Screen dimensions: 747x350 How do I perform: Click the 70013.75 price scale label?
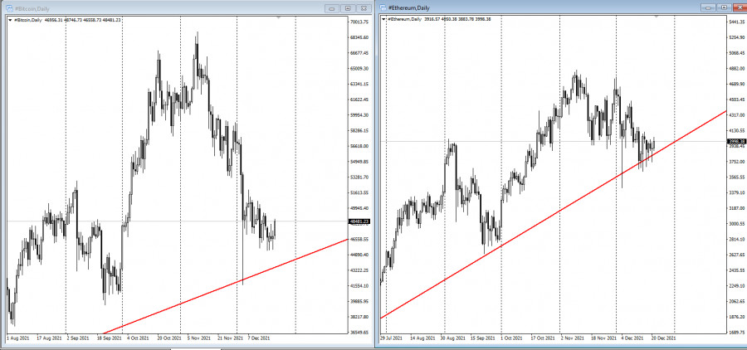(359, 22)
